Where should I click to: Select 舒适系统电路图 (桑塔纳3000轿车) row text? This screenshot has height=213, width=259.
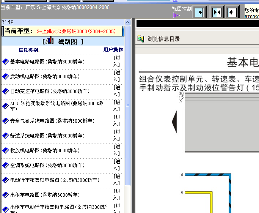[x=47, y=136]
